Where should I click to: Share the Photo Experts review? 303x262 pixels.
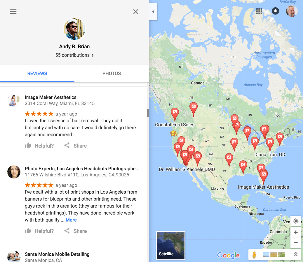[x=76, y=231]
